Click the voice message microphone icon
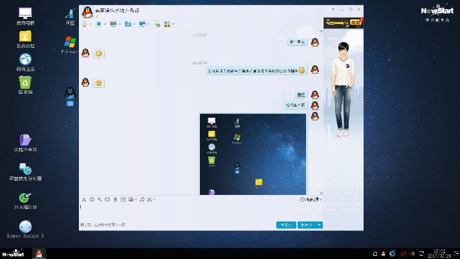 [x=115, y=199]
